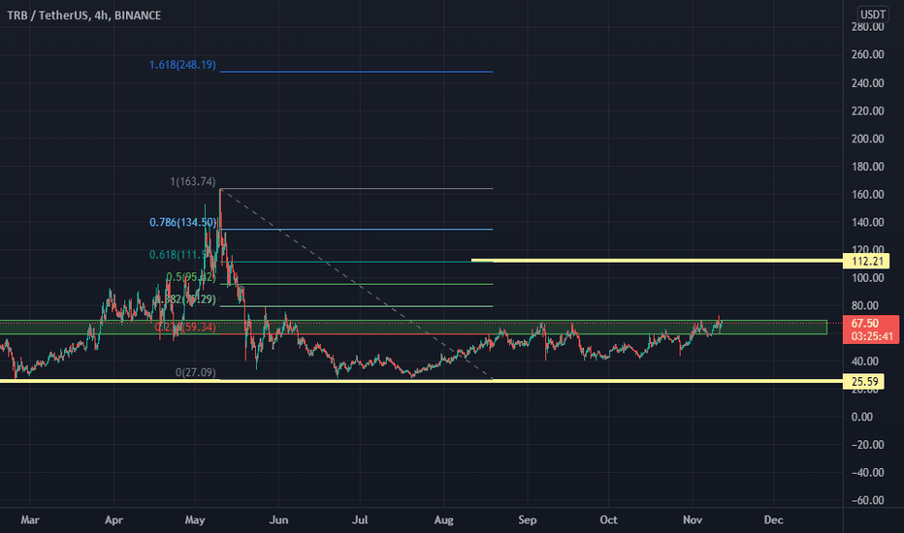Click the red 67.50 current price label

[x=865, y=324]
